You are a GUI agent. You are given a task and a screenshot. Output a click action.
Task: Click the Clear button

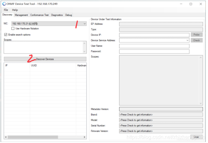pos(196,137)
